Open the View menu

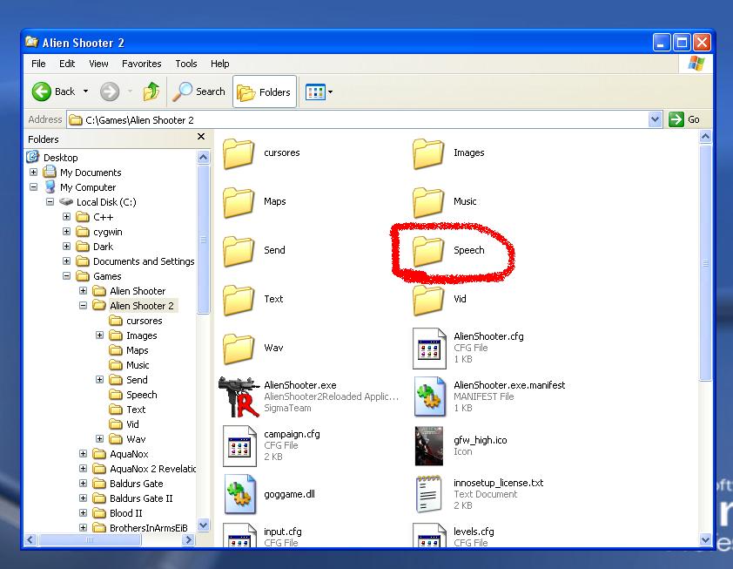tap(98, 64)
